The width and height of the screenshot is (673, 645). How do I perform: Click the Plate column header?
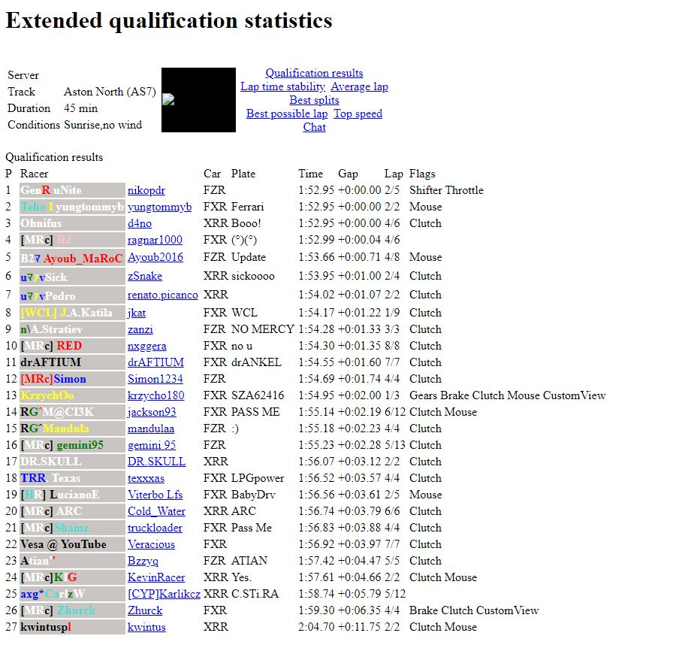point(243,174)
